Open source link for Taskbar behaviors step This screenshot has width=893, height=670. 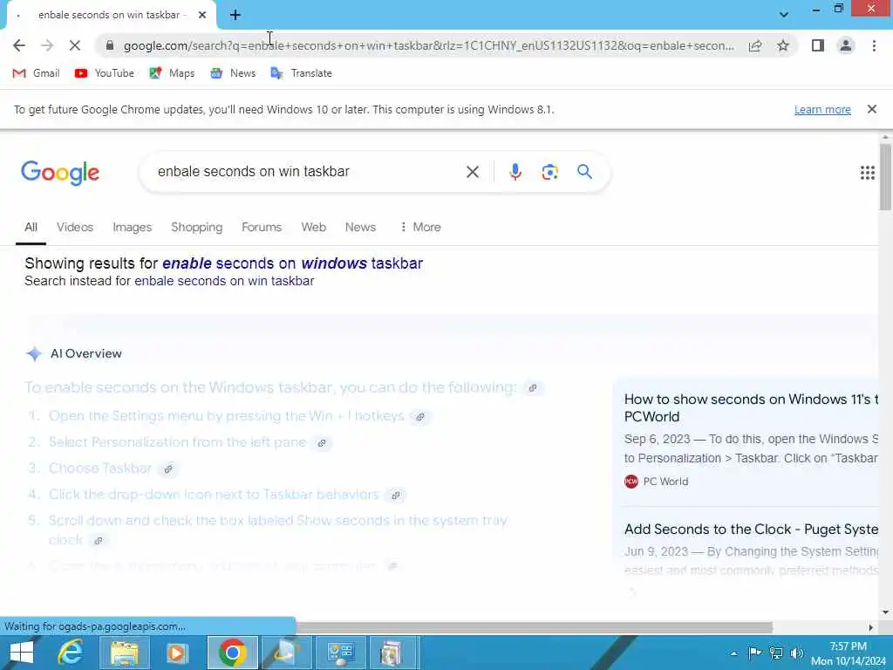[395, 496]
